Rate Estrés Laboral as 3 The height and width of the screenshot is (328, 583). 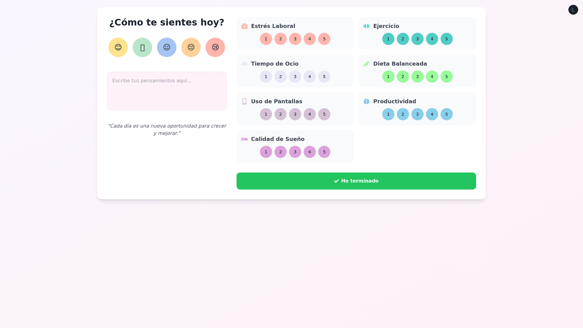click(295, 39)
